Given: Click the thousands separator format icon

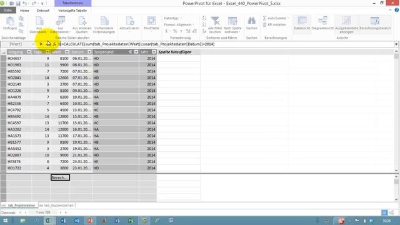Looking at the screenshot, I should [181, 31].
